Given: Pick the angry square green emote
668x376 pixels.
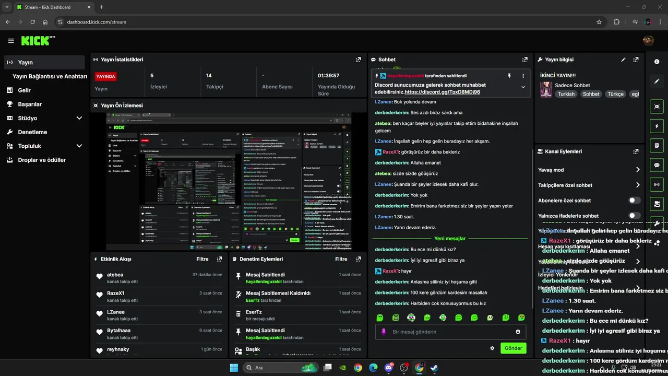Looking at the screenshot, I should coord(396,318).
